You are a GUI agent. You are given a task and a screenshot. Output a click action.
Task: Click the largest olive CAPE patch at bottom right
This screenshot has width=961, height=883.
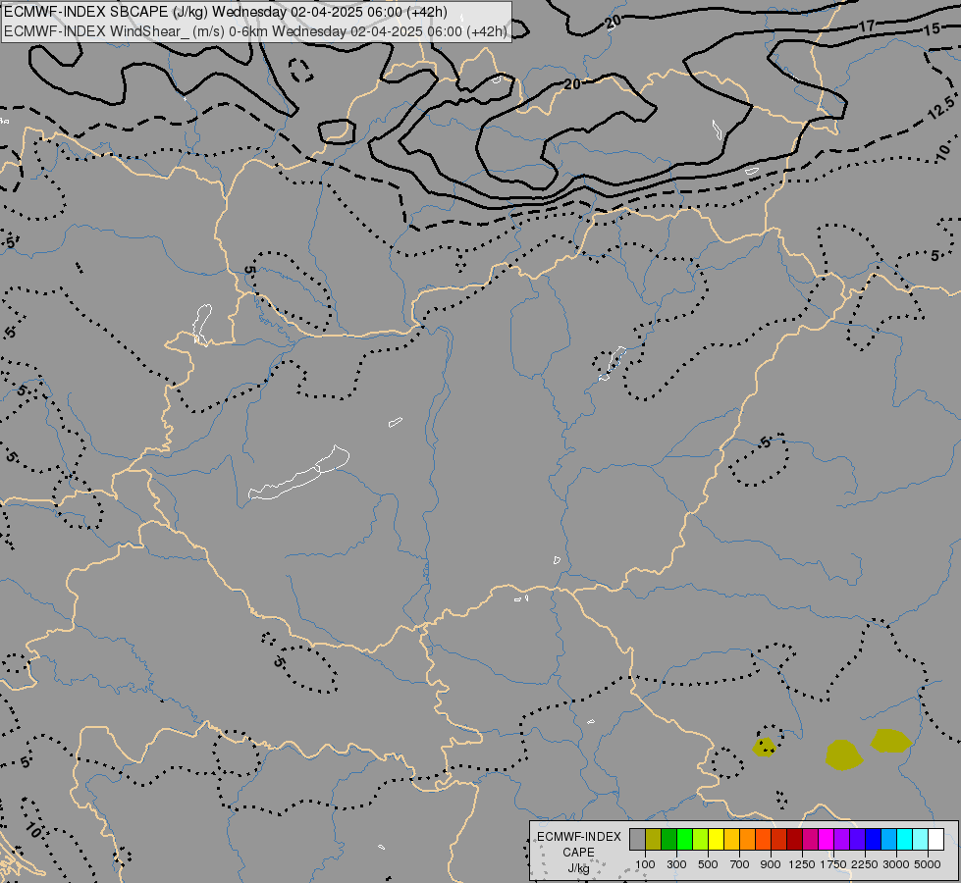[x=844, y=754]
